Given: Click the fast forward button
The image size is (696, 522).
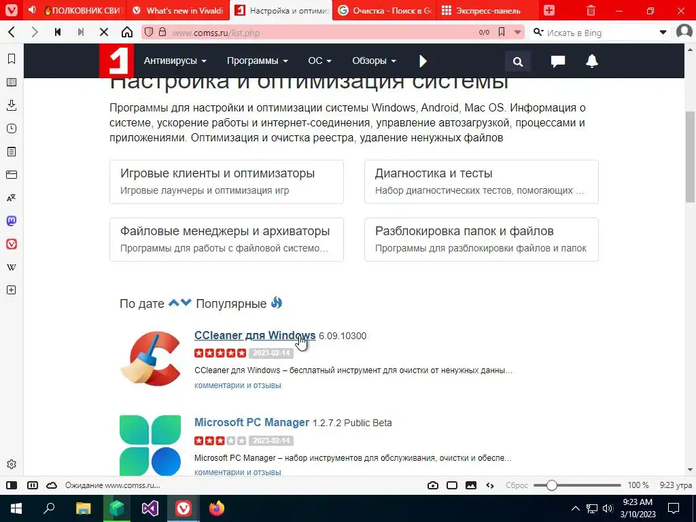Looking at the screenshot, I should [x=81, y=33].
